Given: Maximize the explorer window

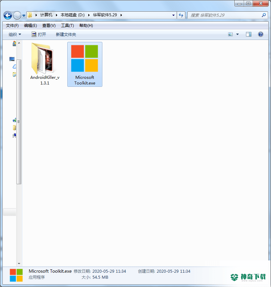Looking at the screenshot, I should point(248,3).
